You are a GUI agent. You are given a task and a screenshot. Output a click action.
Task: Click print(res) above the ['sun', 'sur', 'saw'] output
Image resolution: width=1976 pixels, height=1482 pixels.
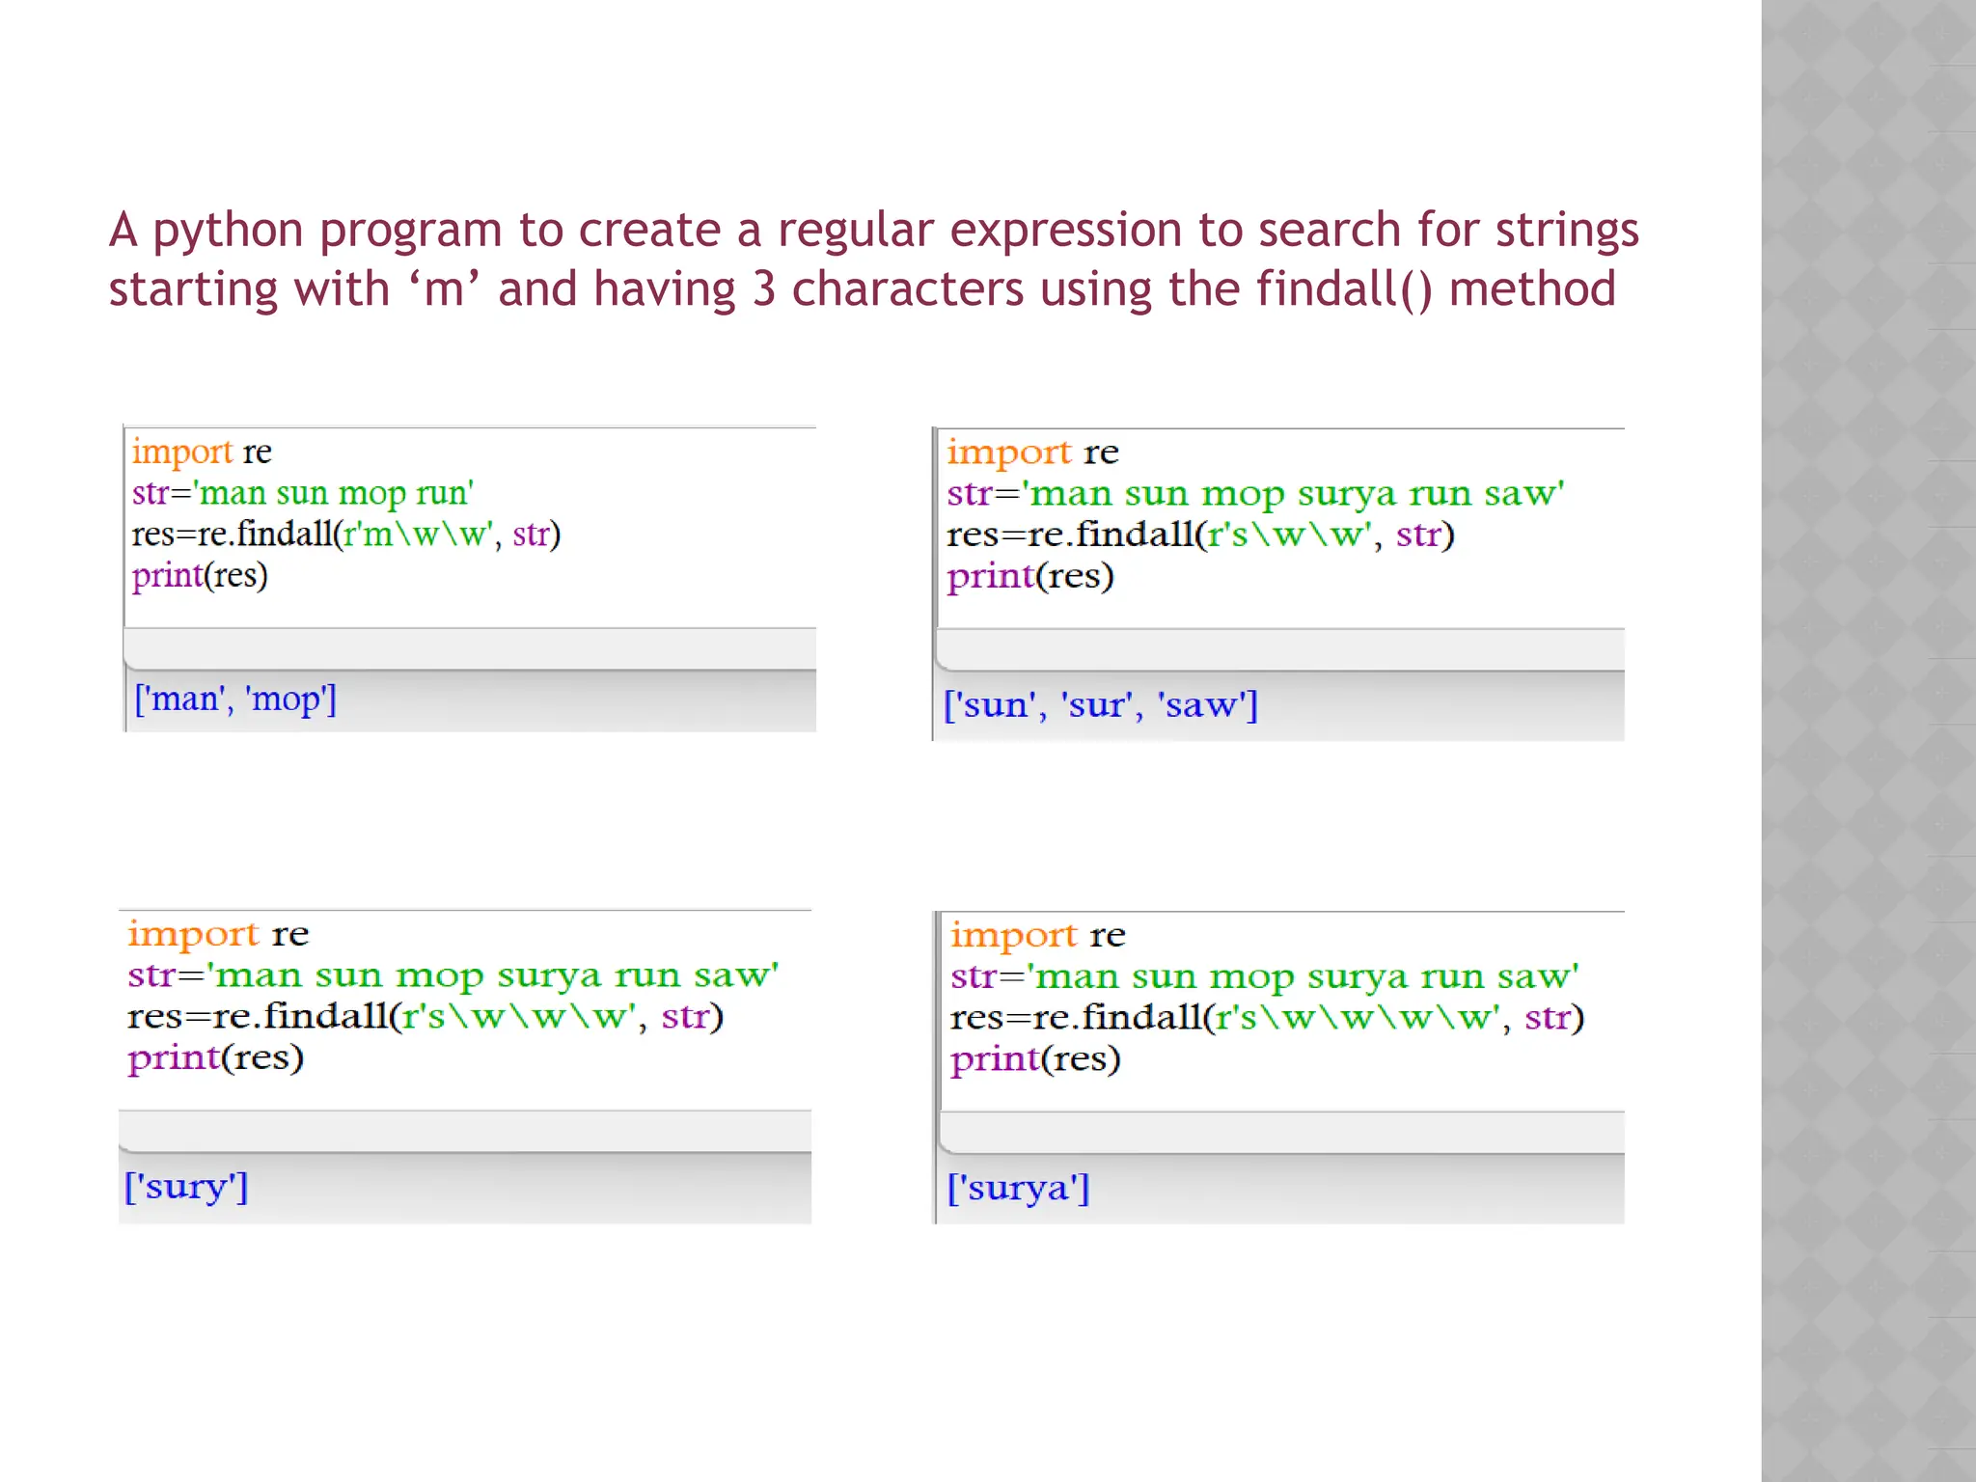coord(1030,577)
